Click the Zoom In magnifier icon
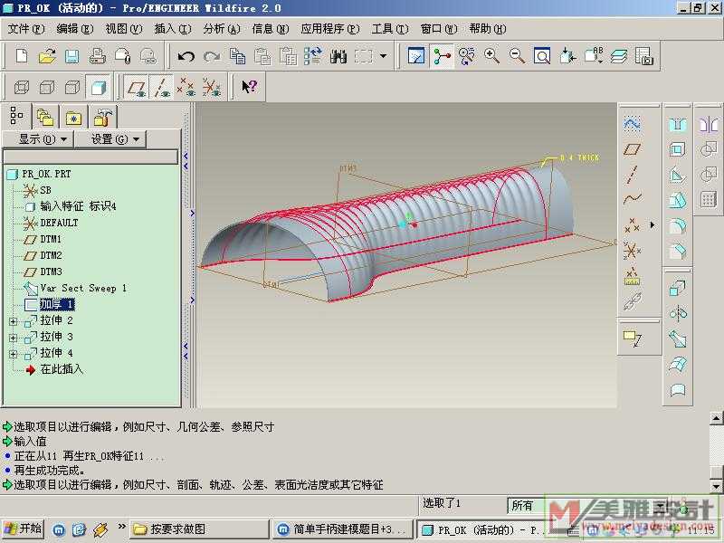Viewport: 724px width, 543px height. (x=492, y=56)
